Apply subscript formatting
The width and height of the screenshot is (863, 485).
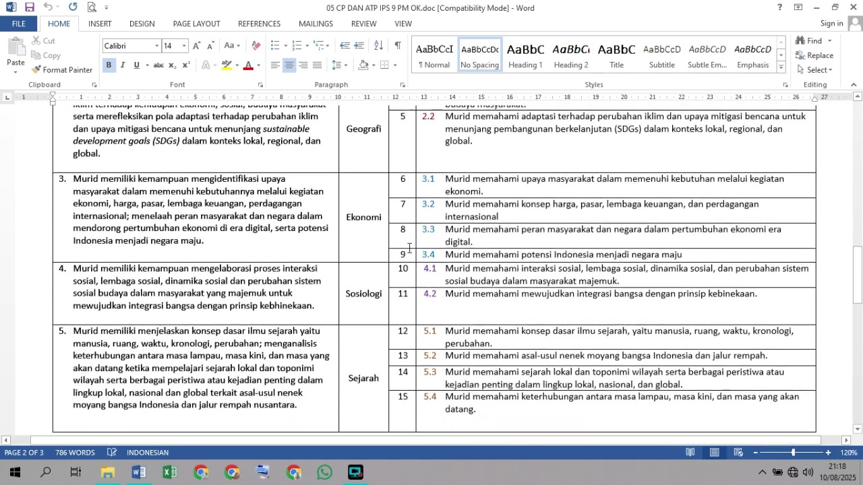tap(173, 65)
